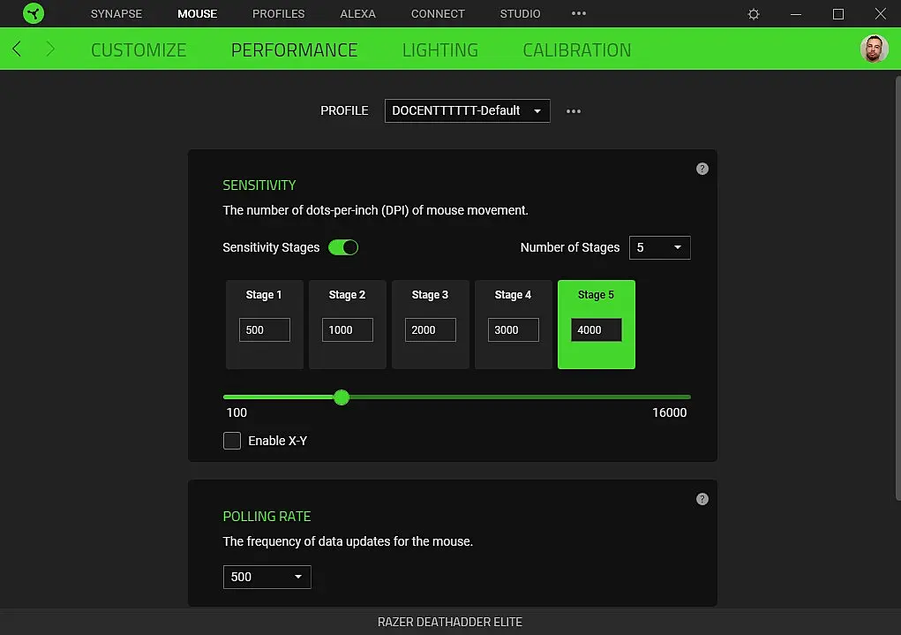This screenshot has height=635, width=901.
Task: Open the PROFILES tab
Action: [x=278, y=14]
